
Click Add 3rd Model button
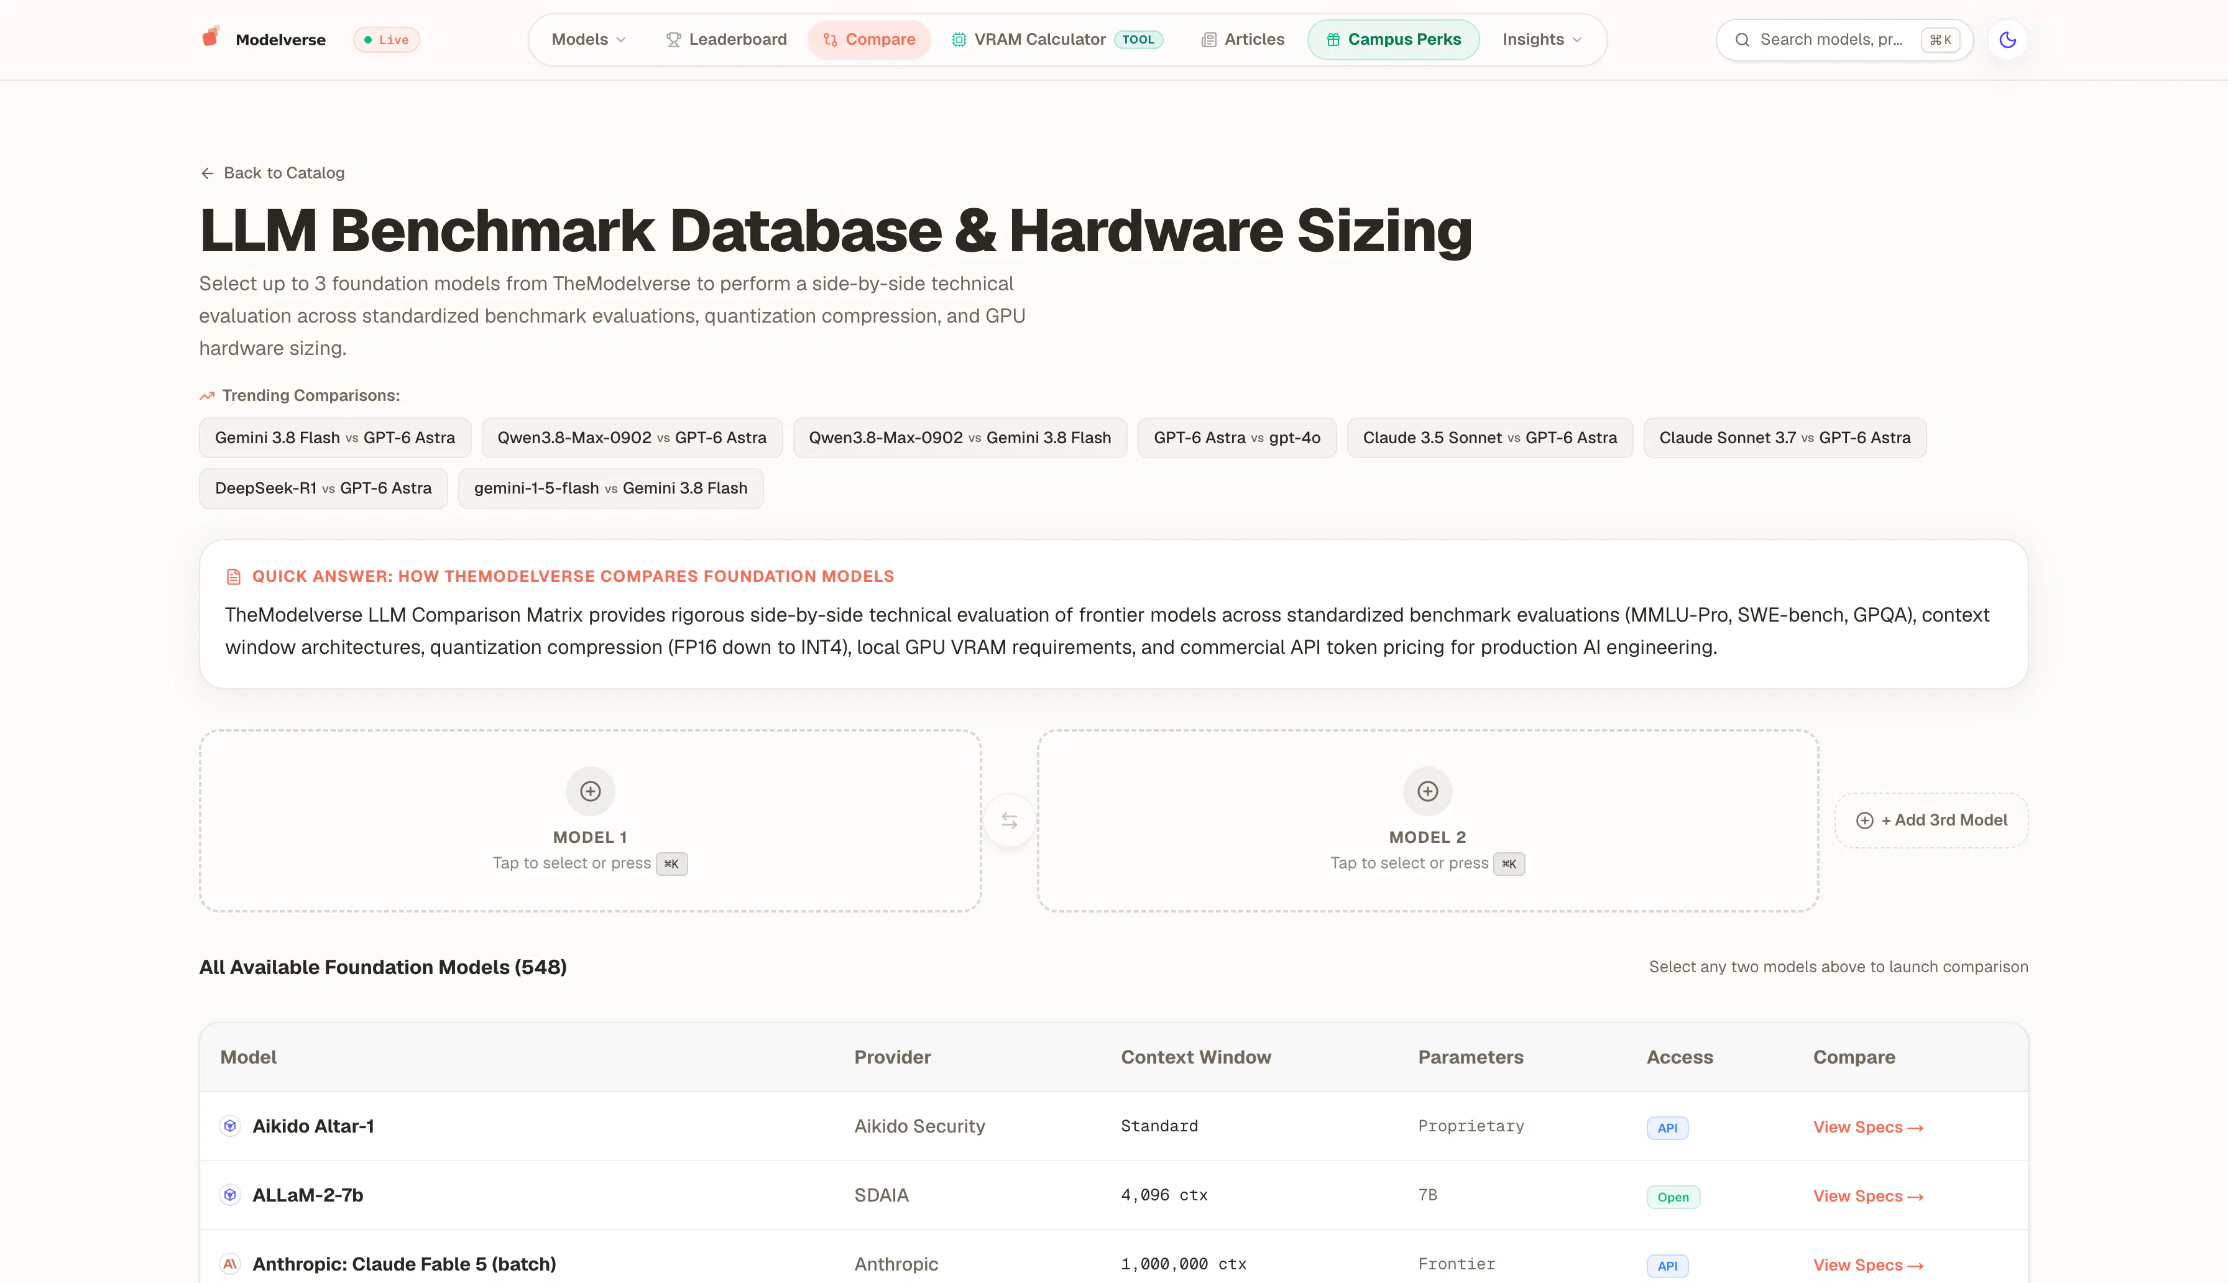[x=1930, y=821]
